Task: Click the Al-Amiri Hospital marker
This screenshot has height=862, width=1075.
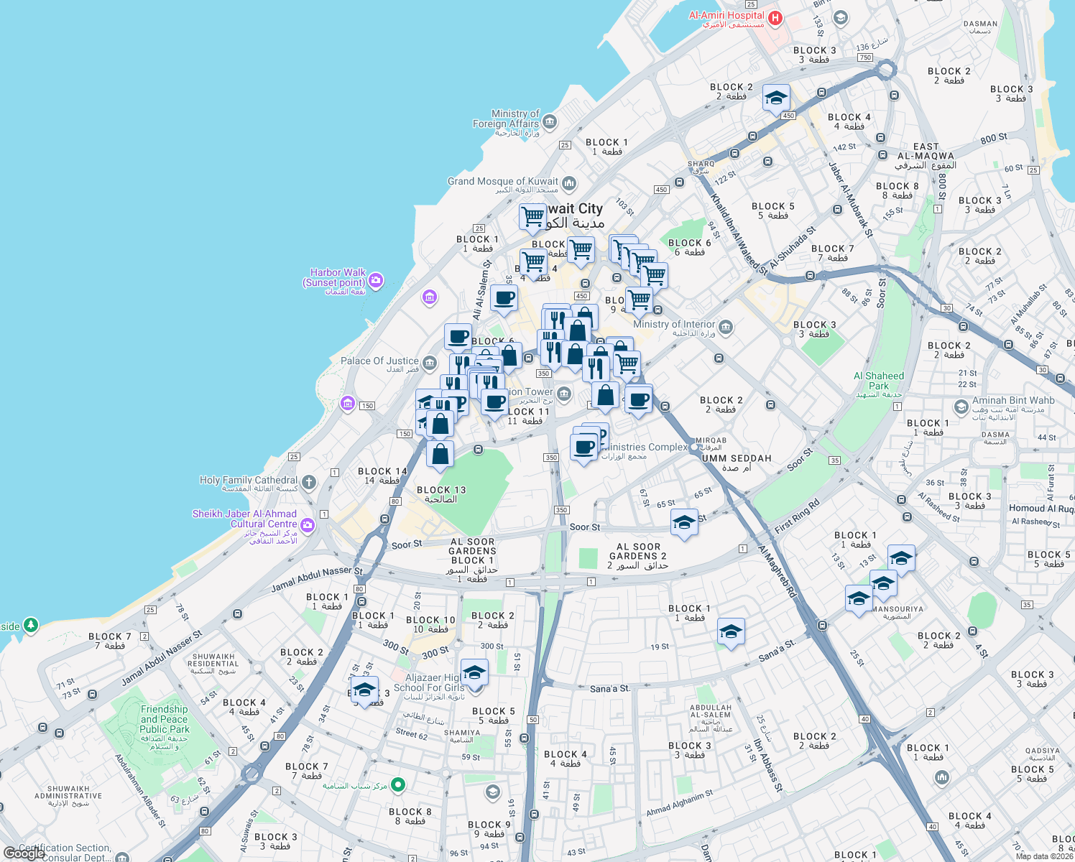Action: click(x=775, y=19)
